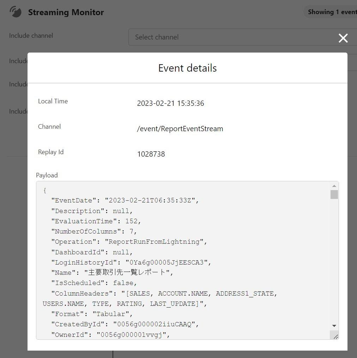
Task: Click the Replay Id label
Action: 51,152
